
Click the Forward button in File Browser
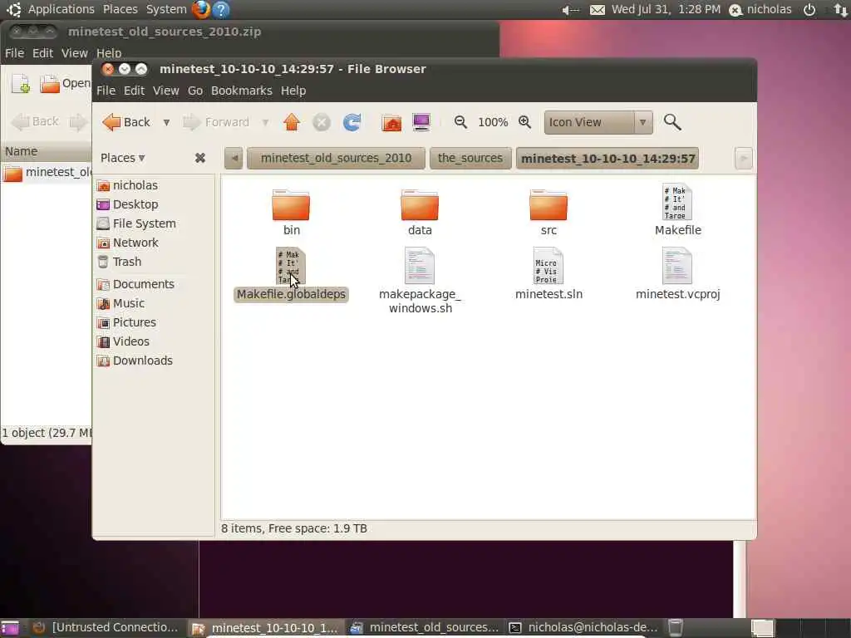tap(217, 122)
